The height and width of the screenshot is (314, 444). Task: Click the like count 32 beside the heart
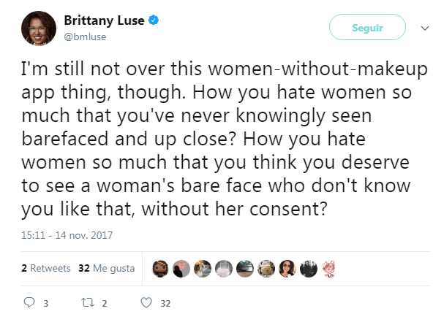pyautogui.click(x=165, y=303)
